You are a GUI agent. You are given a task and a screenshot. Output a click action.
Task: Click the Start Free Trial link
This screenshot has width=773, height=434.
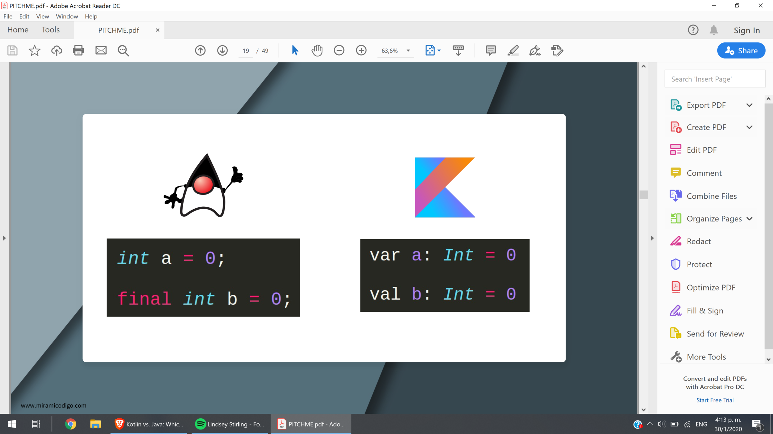[x=715, y=400]
